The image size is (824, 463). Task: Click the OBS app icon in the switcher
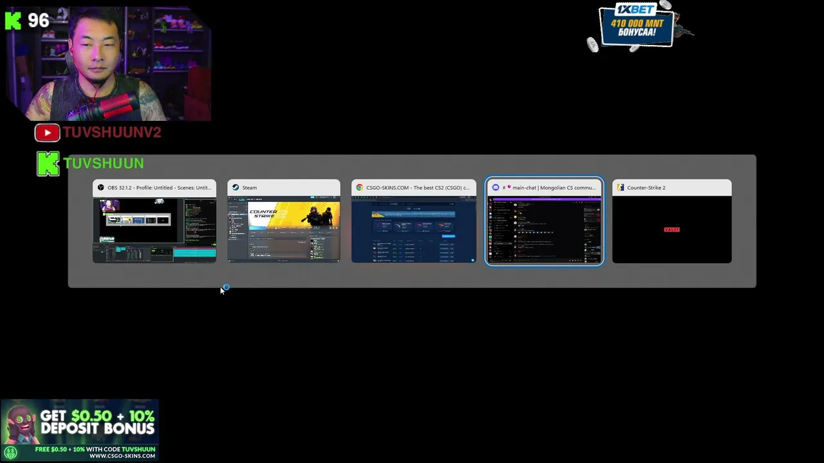click(x=101, y=188)
